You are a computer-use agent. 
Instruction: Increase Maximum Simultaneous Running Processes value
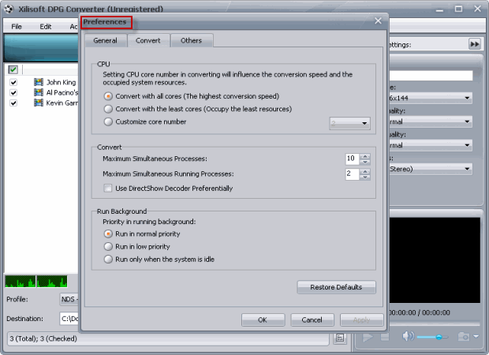(x=365, y=171)
